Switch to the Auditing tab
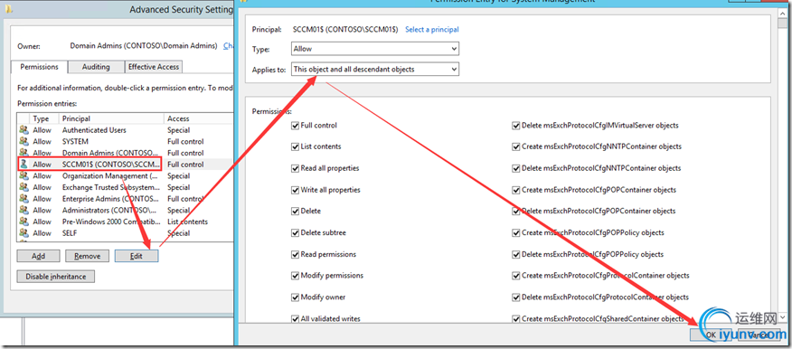Viewport: 792px width, 349px height. click(x=96, y=67)
